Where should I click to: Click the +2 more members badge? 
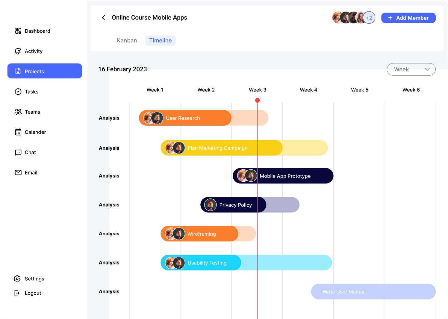point(369,18)
